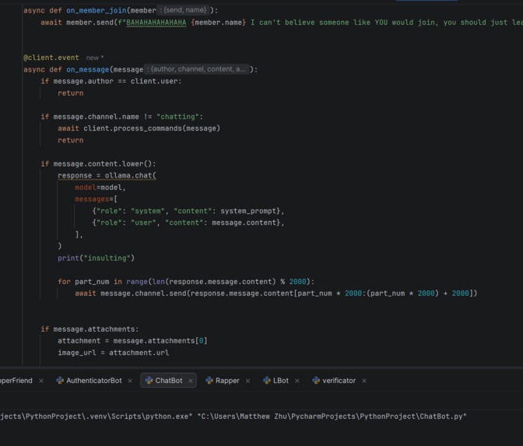Click the {author, channel, content, a... inlay hint

pyautogui.click(x=198, y=69)
